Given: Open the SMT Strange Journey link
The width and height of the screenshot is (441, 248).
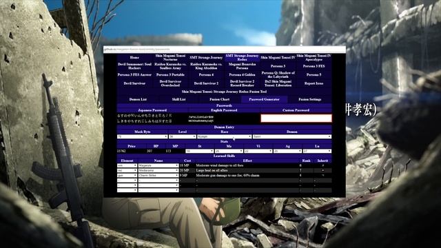Looking at the screenshot, I should pos(206,58).
